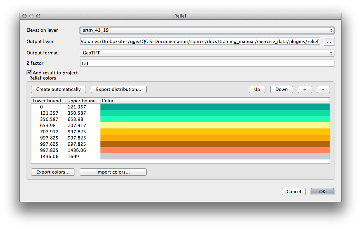The image size is (361, 229).
Task: Pick the pale yellow swatch for 653.98
Action: (215, 125)
